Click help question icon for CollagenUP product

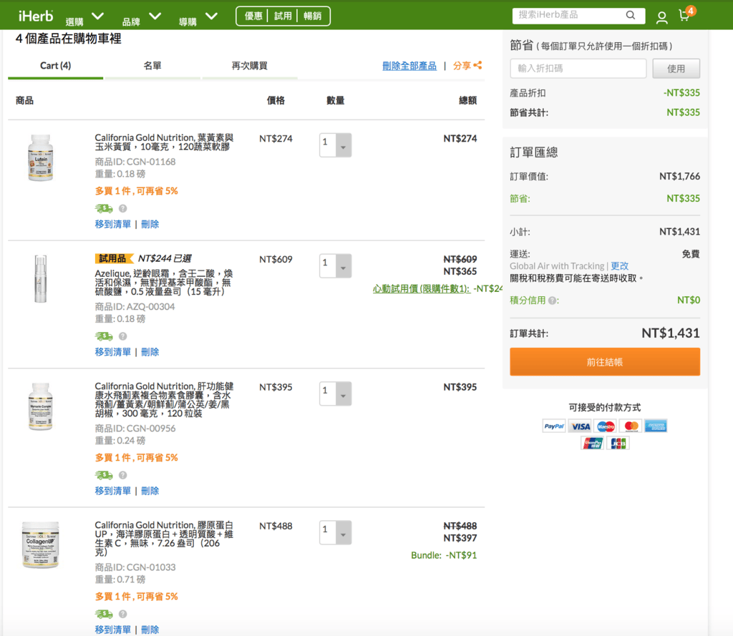122,614
